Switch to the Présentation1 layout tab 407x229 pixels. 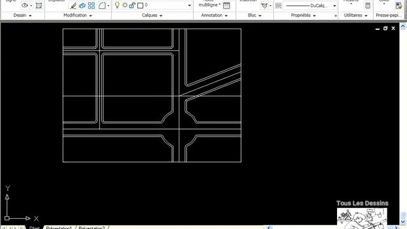tap(59, 228)
